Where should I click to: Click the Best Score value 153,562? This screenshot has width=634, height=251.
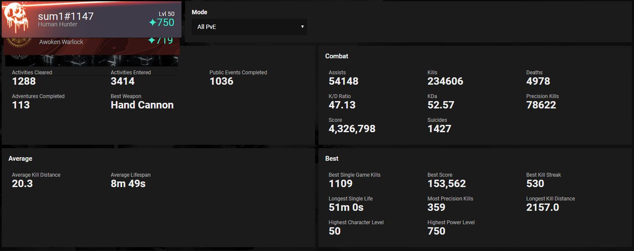446,184
